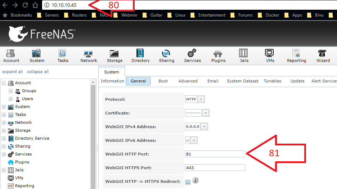Open the Tasks toolbar icon
This screenshot has height=189, width=337.
[x=63, y=56]
